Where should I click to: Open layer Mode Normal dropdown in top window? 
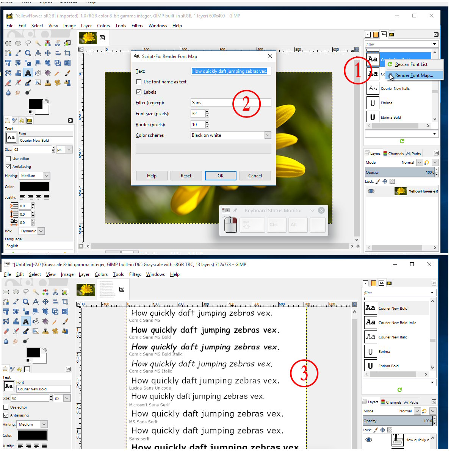420,163
